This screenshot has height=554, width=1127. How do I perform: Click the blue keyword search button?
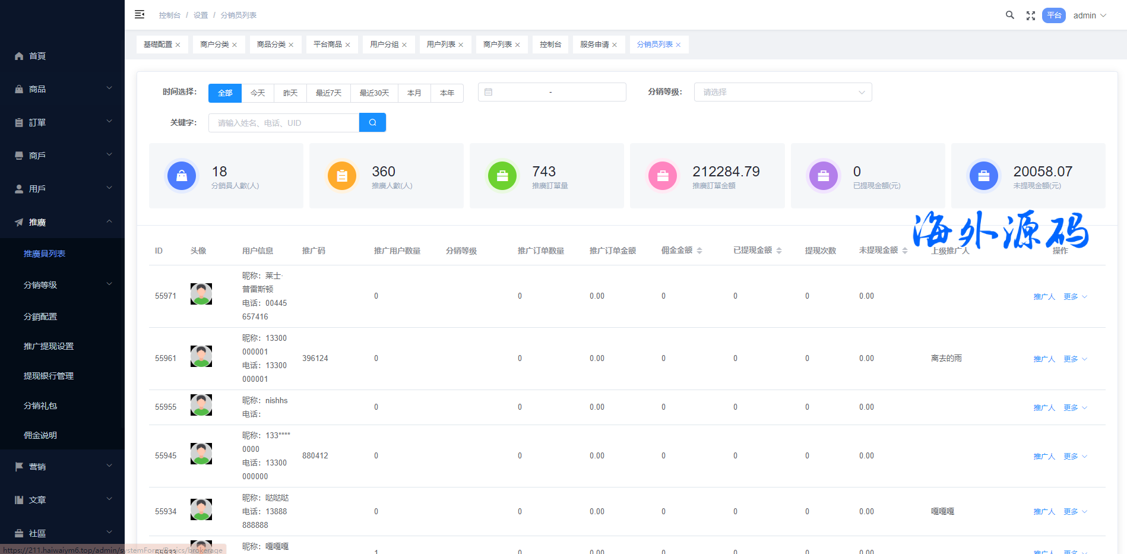pos(372,122)
